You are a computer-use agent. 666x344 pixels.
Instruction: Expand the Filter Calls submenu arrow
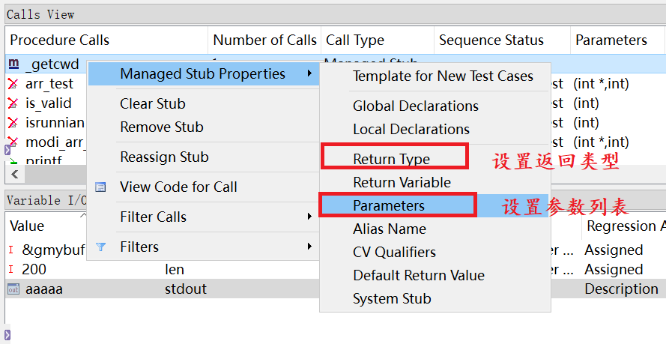click(x=309, y=217)
